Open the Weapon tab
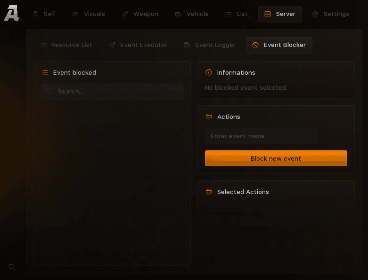 coord(140,14)
